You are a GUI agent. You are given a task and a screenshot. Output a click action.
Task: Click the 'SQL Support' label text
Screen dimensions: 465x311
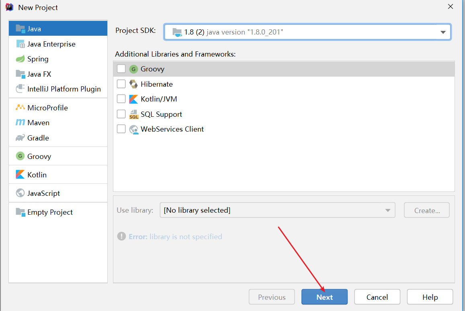coord(161,114)
